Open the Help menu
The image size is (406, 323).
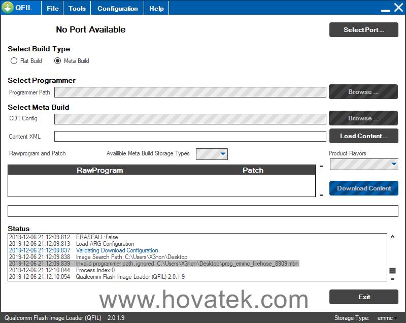[156, 8]
